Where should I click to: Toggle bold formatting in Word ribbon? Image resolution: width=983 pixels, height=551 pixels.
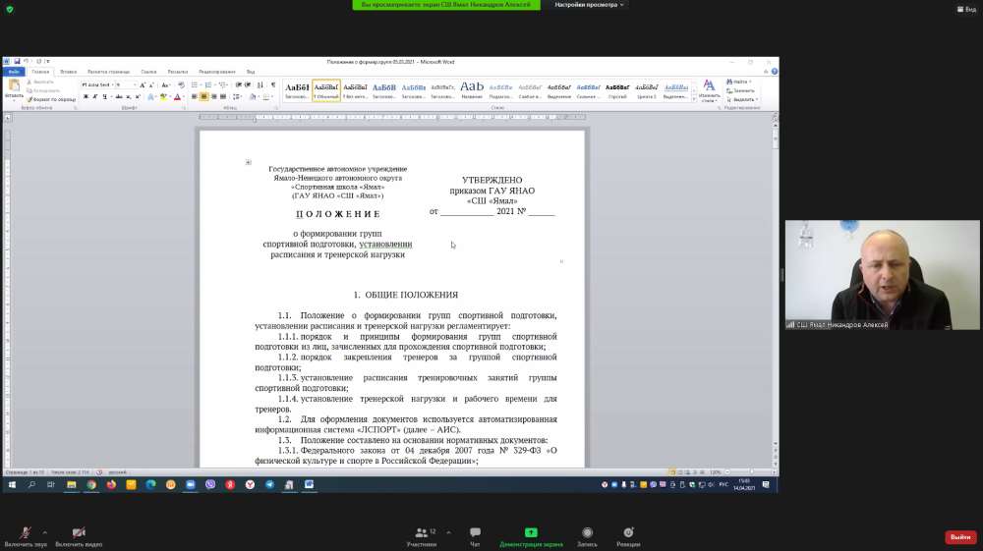(86, 97)
